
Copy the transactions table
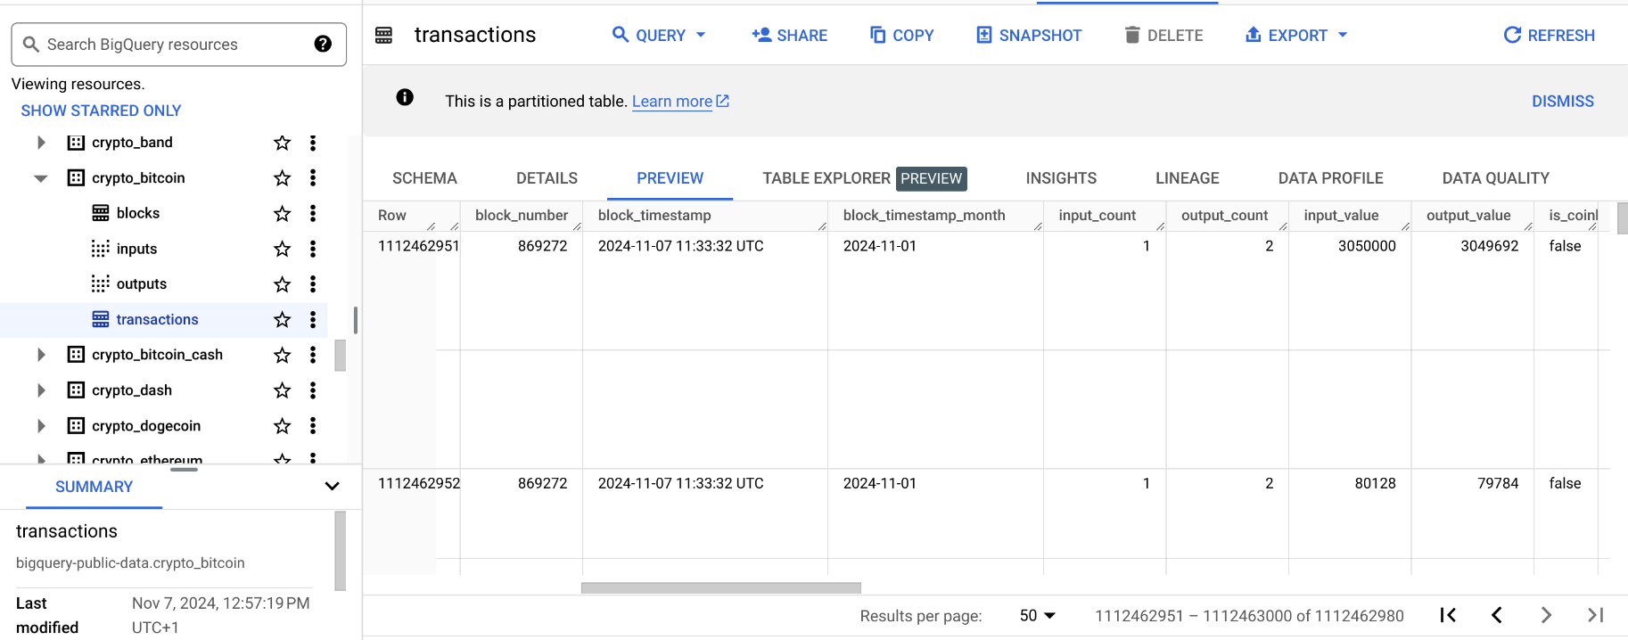pos(901,36)
